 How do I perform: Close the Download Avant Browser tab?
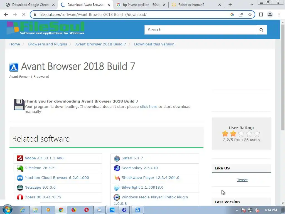[x=109, y=5]
